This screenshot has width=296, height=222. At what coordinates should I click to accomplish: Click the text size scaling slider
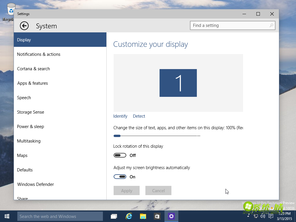click(157, 136)
